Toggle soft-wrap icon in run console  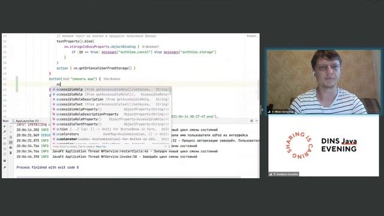[11, 137]
